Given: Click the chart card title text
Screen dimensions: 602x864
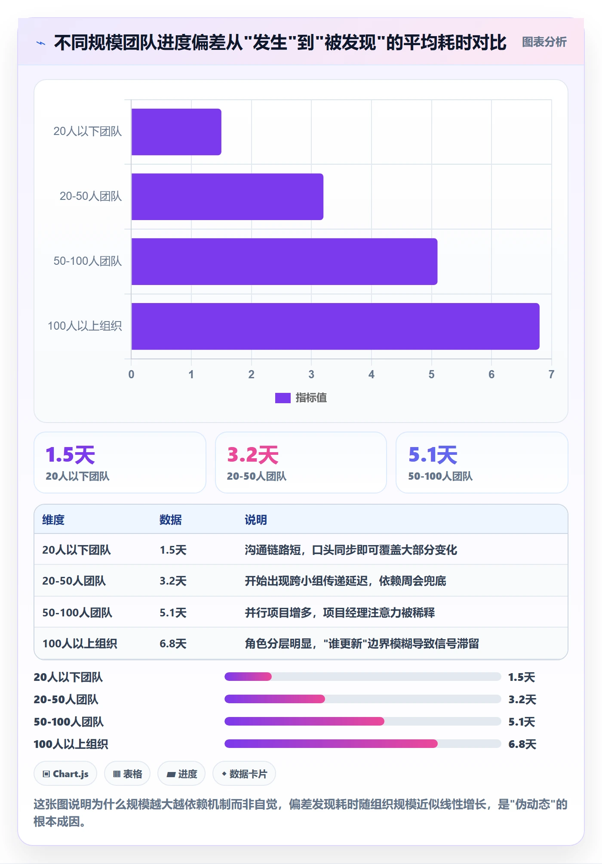Looking at the screenshot, I should [x=280, y=43].
